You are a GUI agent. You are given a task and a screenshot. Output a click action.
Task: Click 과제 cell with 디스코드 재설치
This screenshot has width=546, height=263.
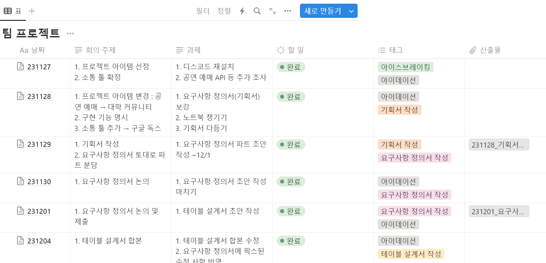tap(222, 73)
